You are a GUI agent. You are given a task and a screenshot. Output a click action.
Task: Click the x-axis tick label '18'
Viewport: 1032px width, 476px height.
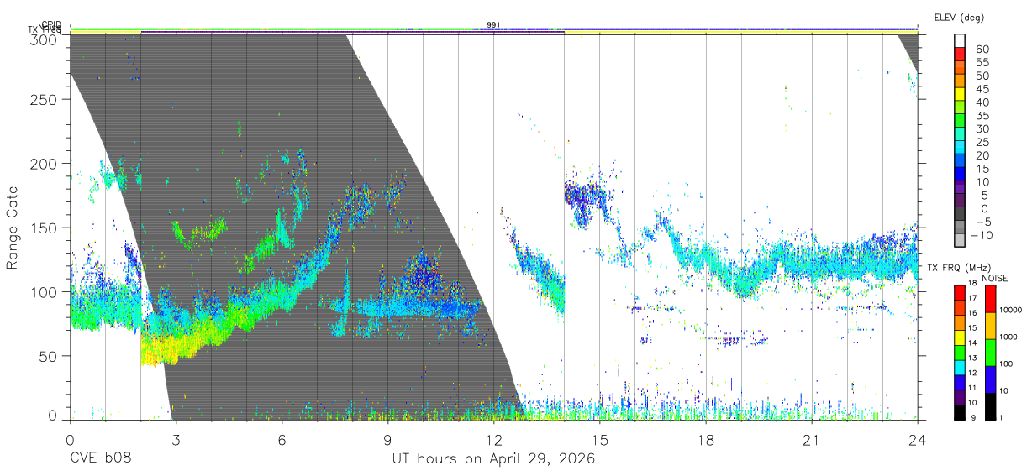coord(706,441)
